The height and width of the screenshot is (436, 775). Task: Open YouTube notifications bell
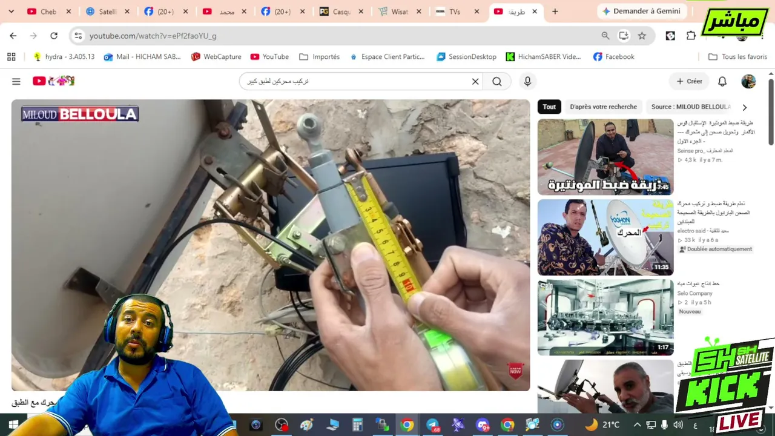point(722,81)
